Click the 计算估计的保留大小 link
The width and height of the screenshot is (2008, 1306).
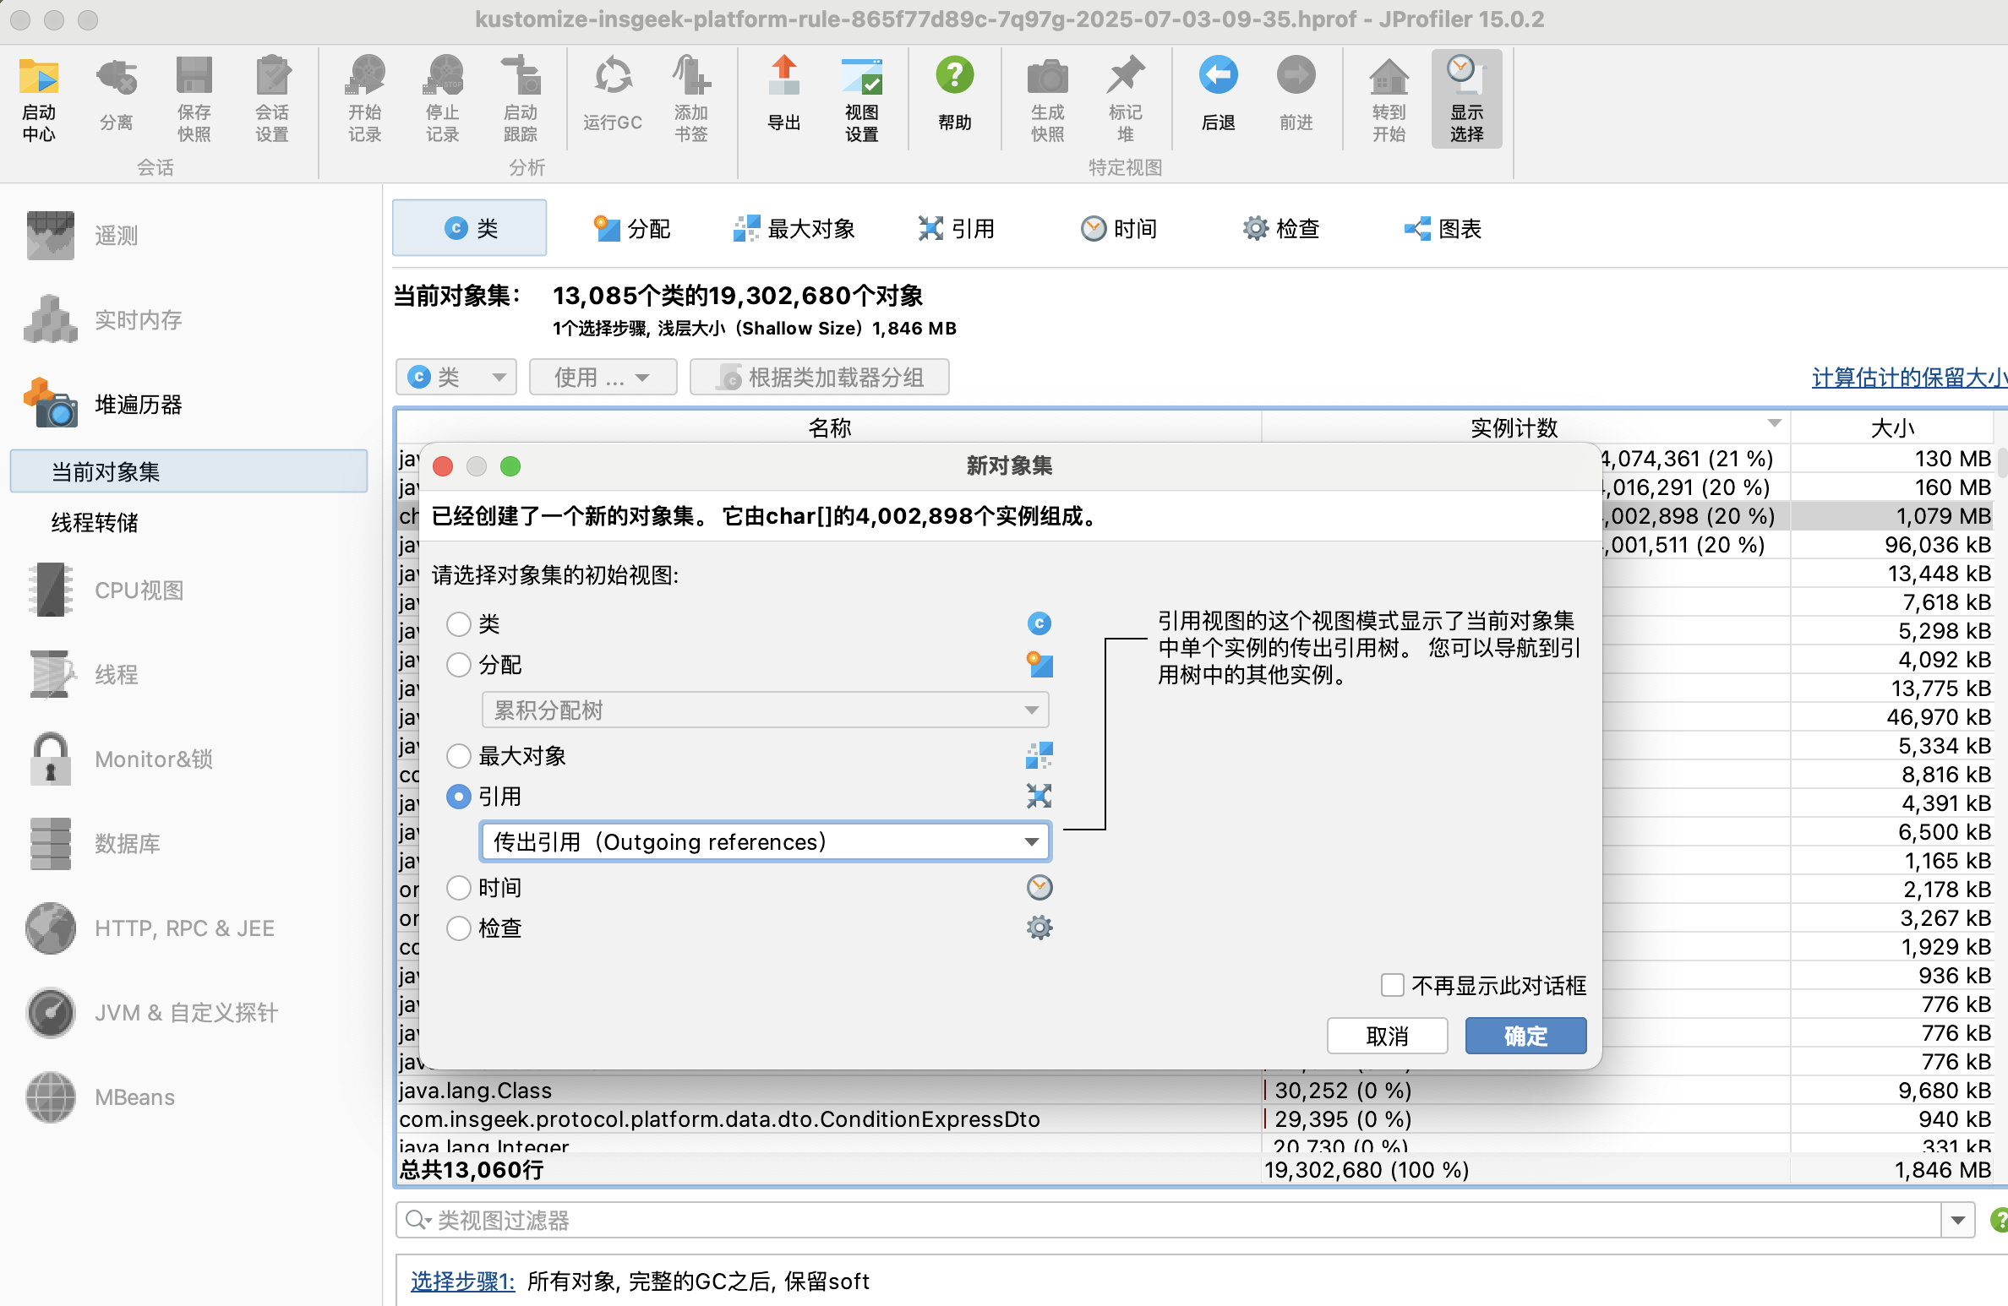1907,378
